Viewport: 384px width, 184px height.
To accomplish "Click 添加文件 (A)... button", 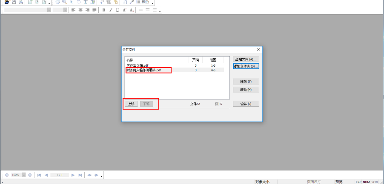I will pyautogui.click(x=246, y=59).
